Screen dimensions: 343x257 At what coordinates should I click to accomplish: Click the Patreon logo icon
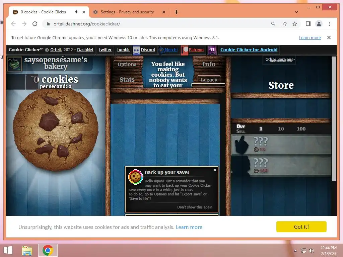coord(185,50)
